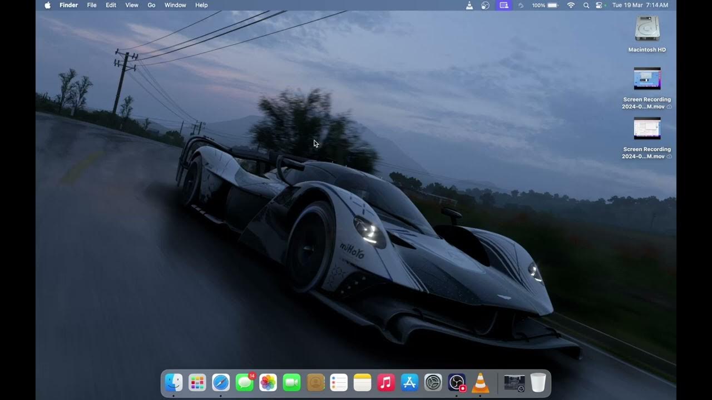Open Messages with 14 unread badge

point(245,382)
